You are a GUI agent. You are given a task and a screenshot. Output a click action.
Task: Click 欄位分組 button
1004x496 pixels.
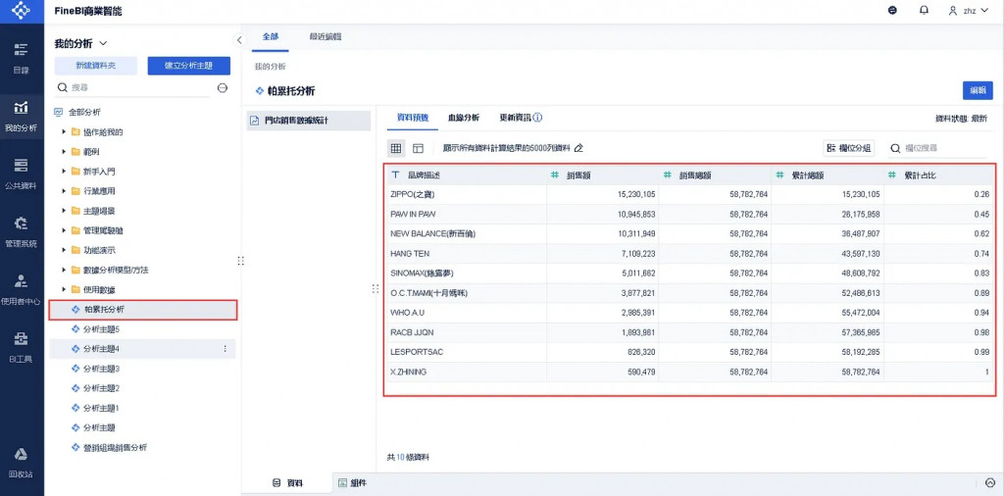[x=848, y=148]
